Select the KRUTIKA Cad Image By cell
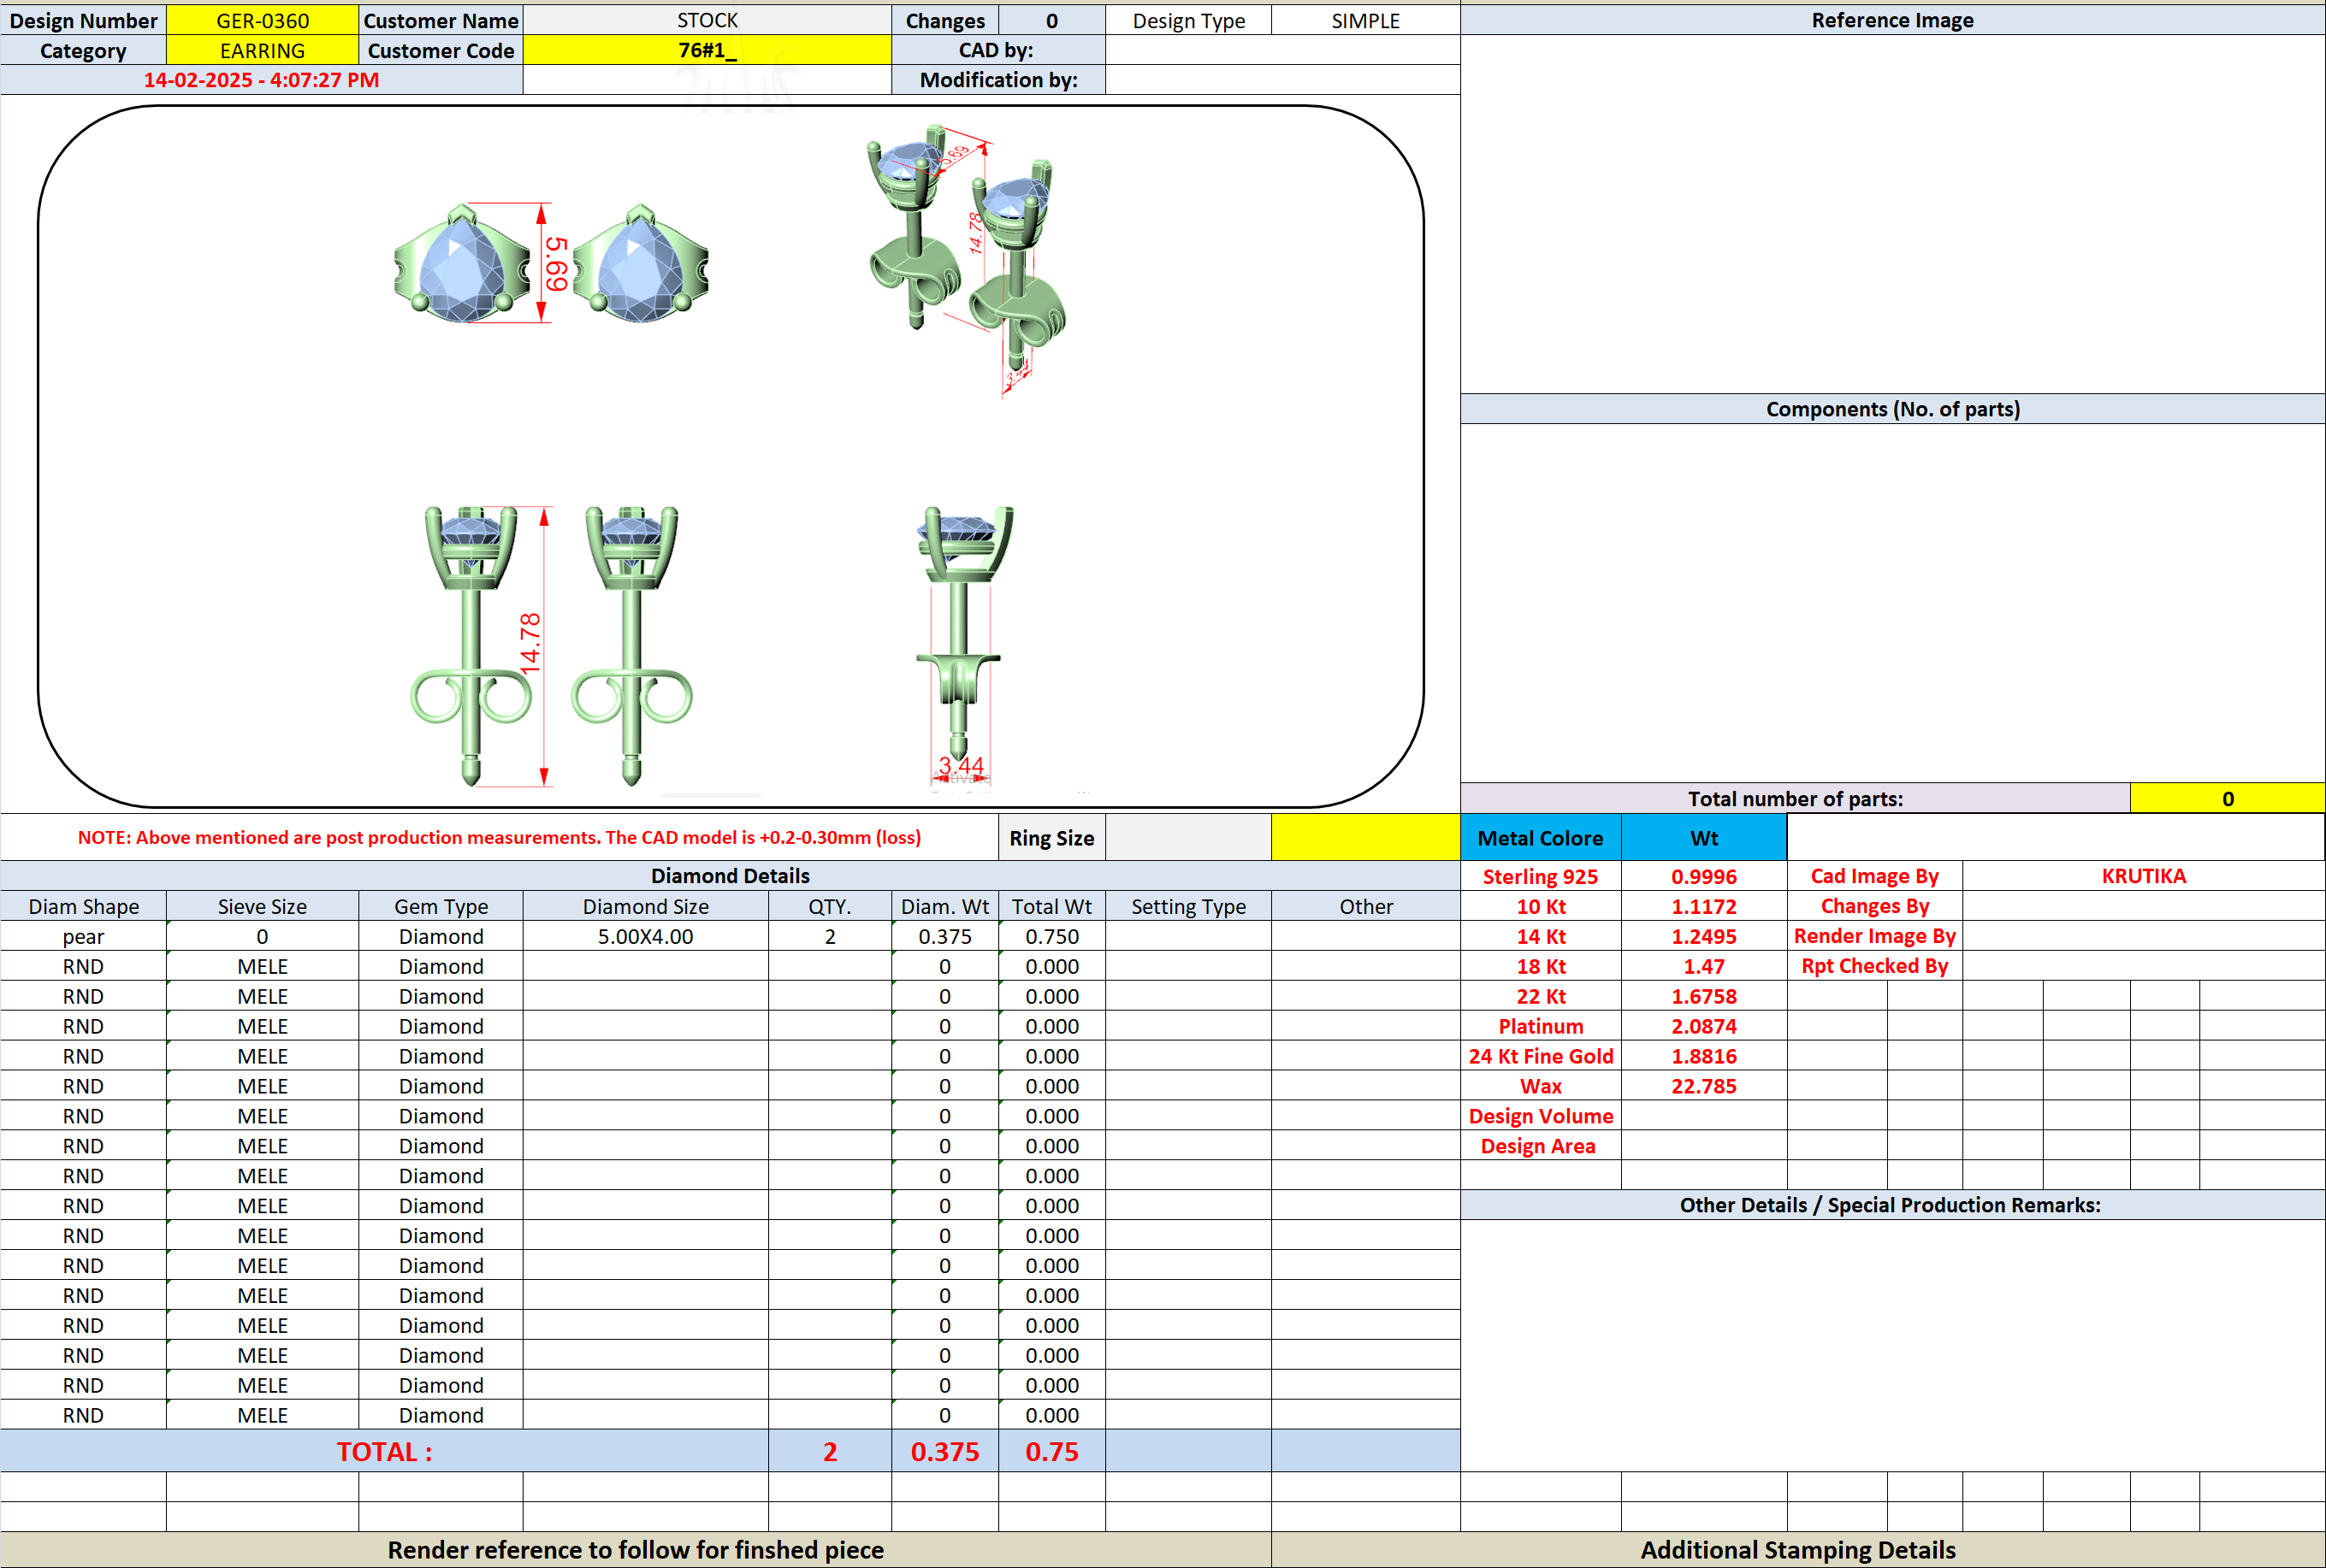This screenshot has height=1568, width=2326. click(x=2143, y=876)
